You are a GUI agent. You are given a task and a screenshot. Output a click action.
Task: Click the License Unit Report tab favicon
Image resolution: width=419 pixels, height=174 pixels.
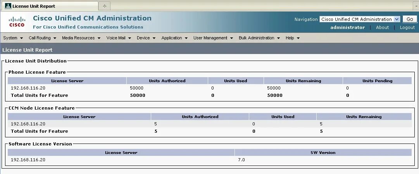click(x=8, y=6)
